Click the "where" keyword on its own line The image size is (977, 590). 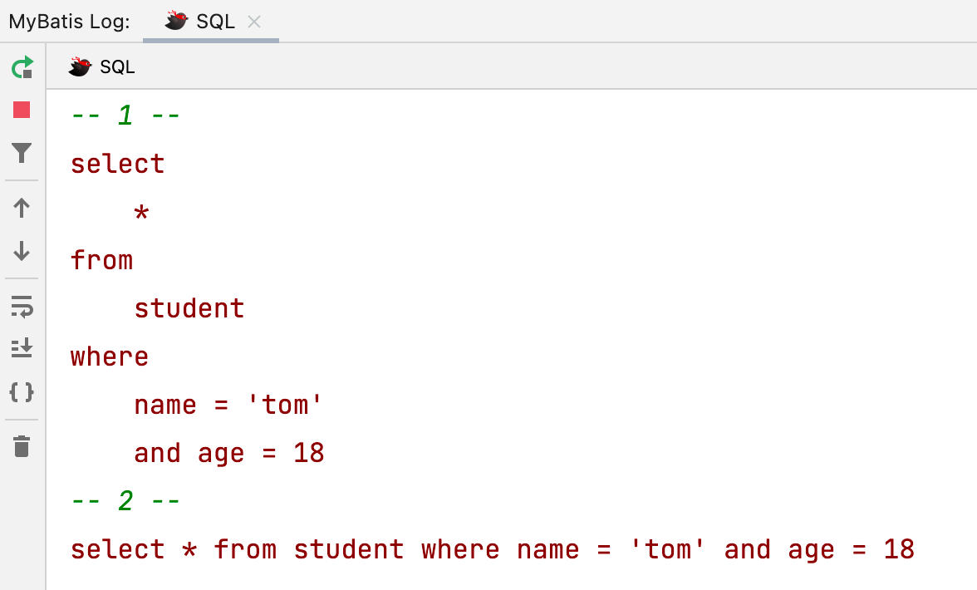pos(110,356)
